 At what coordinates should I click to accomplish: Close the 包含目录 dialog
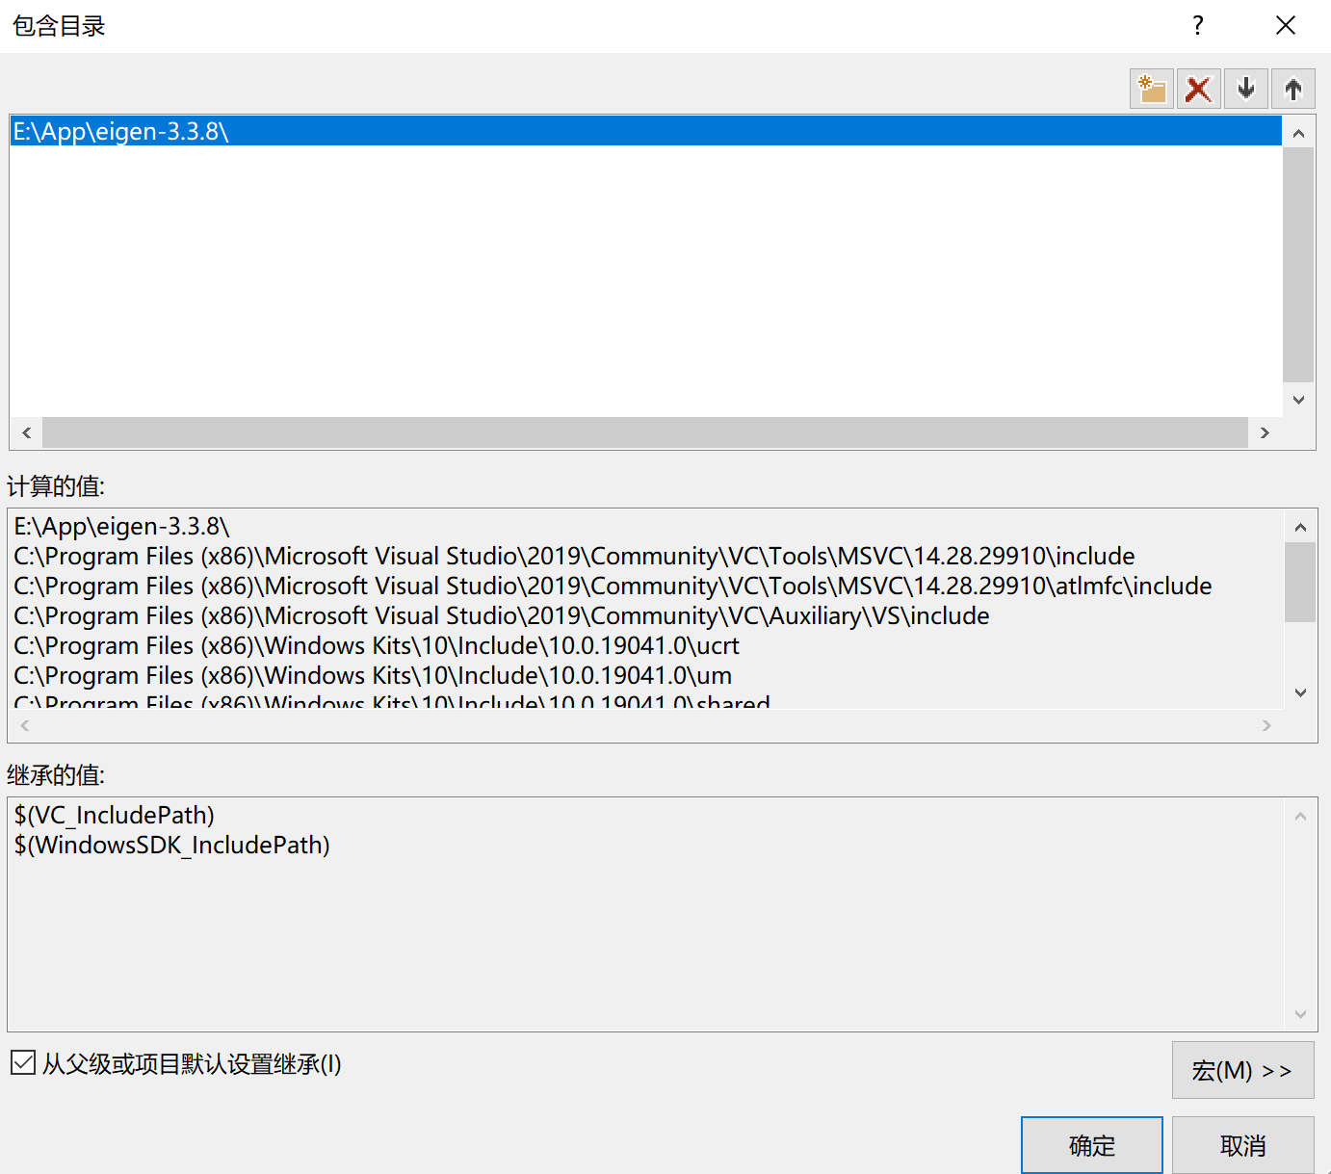pyautogui.click(x=1286, y=25)
